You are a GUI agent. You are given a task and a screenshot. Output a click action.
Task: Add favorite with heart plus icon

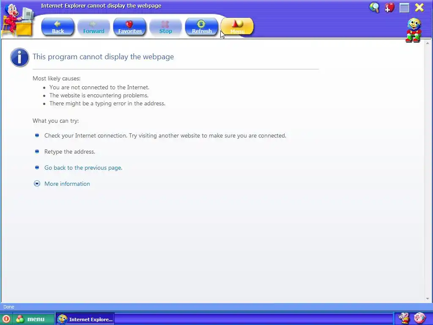[389, 8]
